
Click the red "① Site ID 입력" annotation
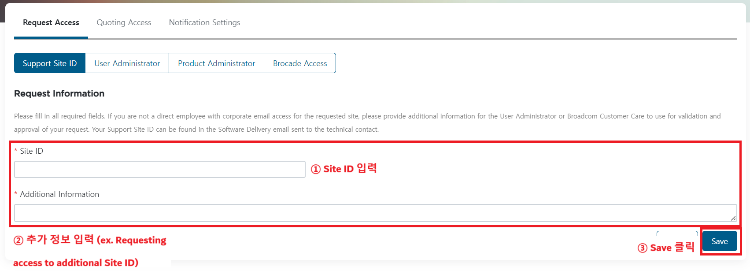tap(344, 169)
